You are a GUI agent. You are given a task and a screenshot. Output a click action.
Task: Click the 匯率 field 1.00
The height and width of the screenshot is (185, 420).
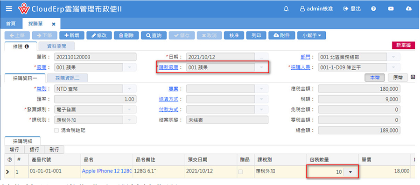pyautogui.click(x=95, y=99)
